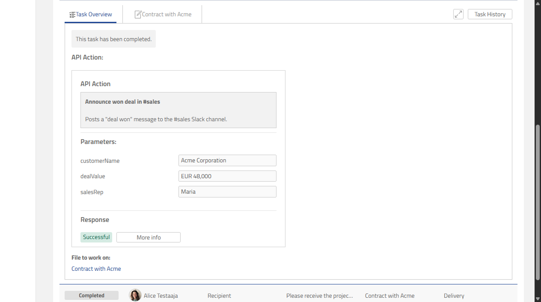Click the vertical scrollbar thumb
This screenshot has width=541, height=302.
(538, 202)
